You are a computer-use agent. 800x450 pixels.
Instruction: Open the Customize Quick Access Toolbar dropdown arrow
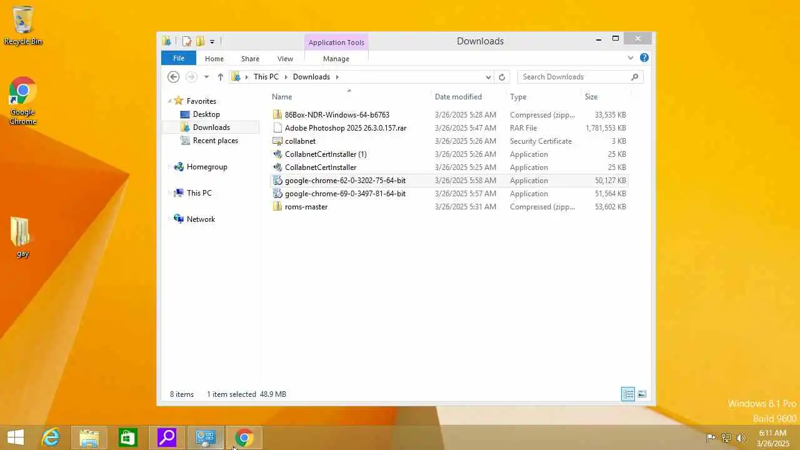[x=212, y=42]
